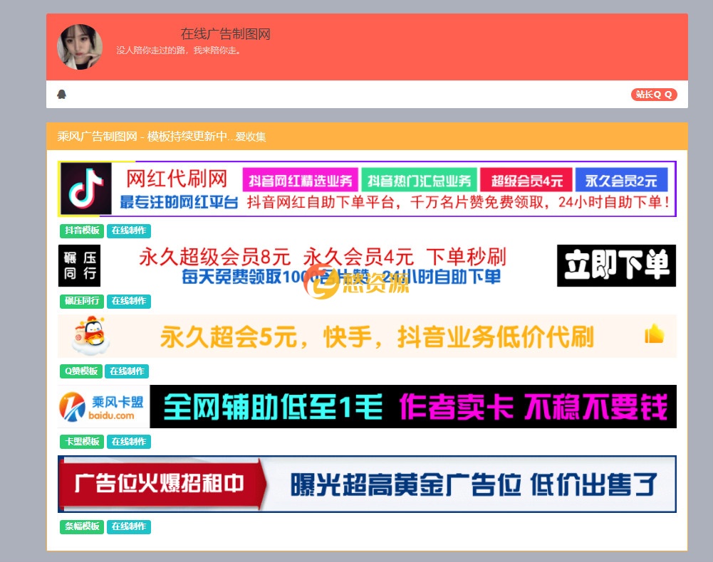Click 在线制作 beside the Q赞模板 tag
713x562 pixels.
(127, 371)
